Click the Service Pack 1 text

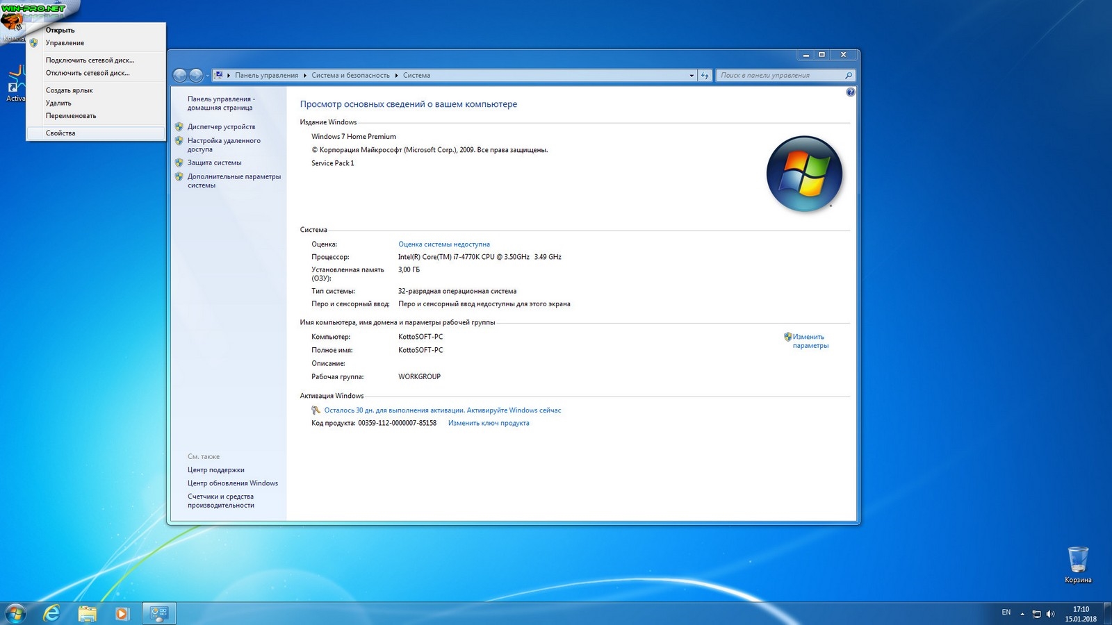pos(333,163)
